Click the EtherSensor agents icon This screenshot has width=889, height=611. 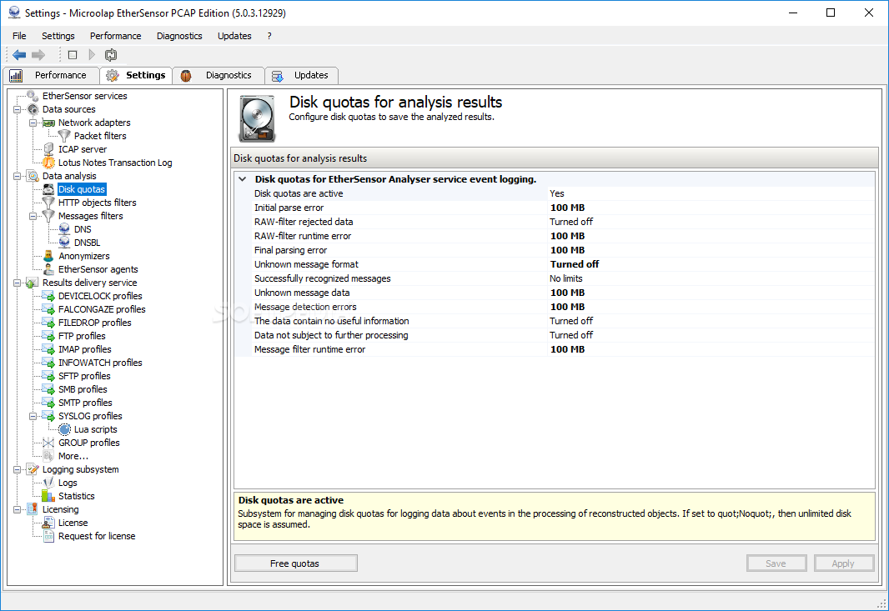point(48,269)
